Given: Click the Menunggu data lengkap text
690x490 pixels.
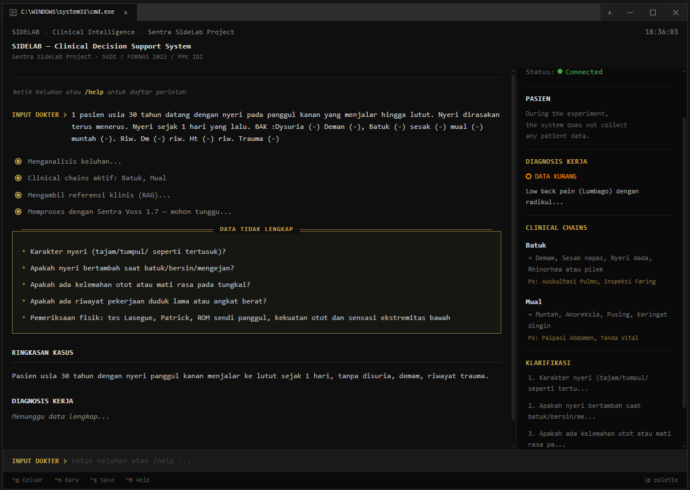Looking at the screenshot, I should click(x=60, y=416).
